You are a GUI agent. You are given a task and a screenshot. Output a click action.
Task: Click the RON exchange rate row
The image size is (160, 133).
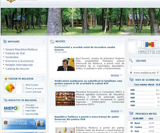145,101
